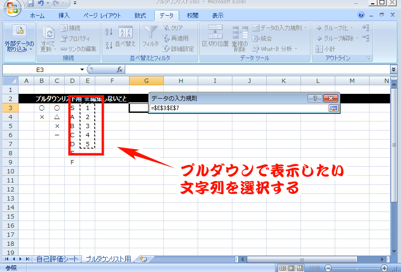Screen dimensions: 401x272
Task: Open the 数式 tab
Action: [140, 16]
